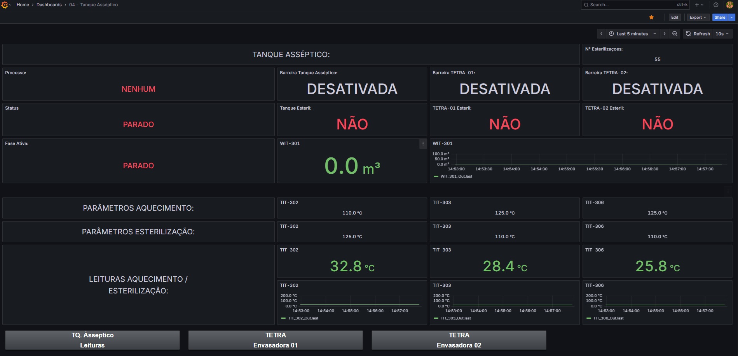Screen dimensions: 738x356
Task: Click the user profile avatar icon
Action: [x=729, y=5]
